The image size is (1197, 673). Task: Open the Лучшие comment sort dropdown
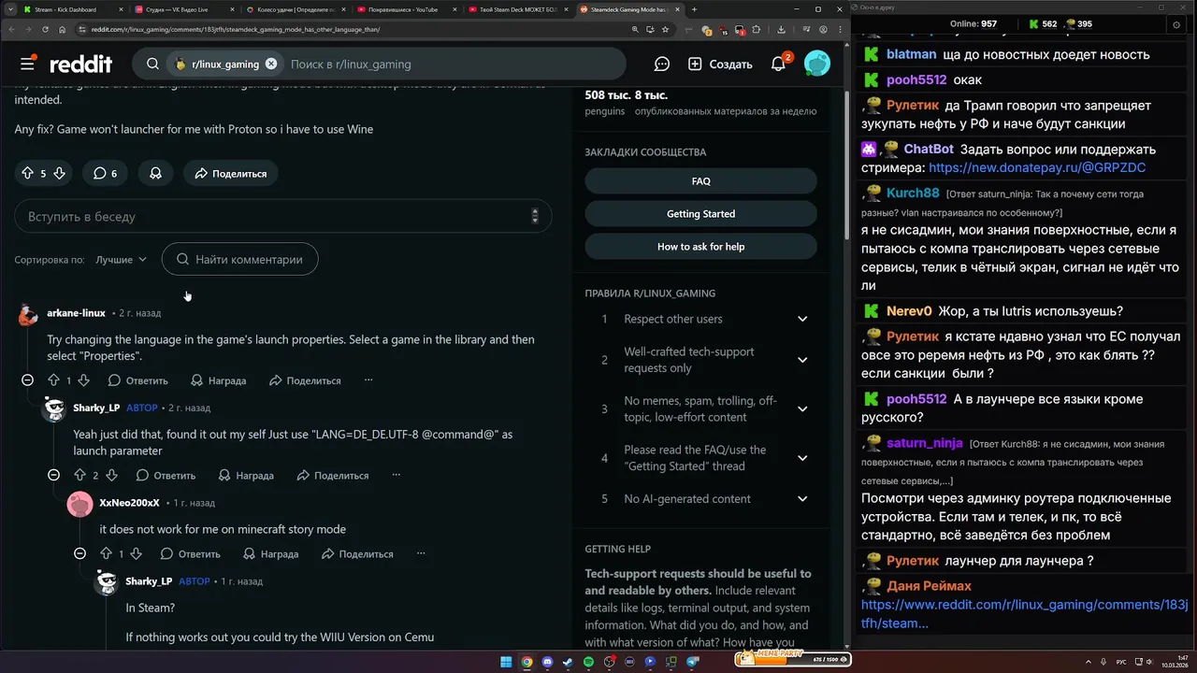121,259
